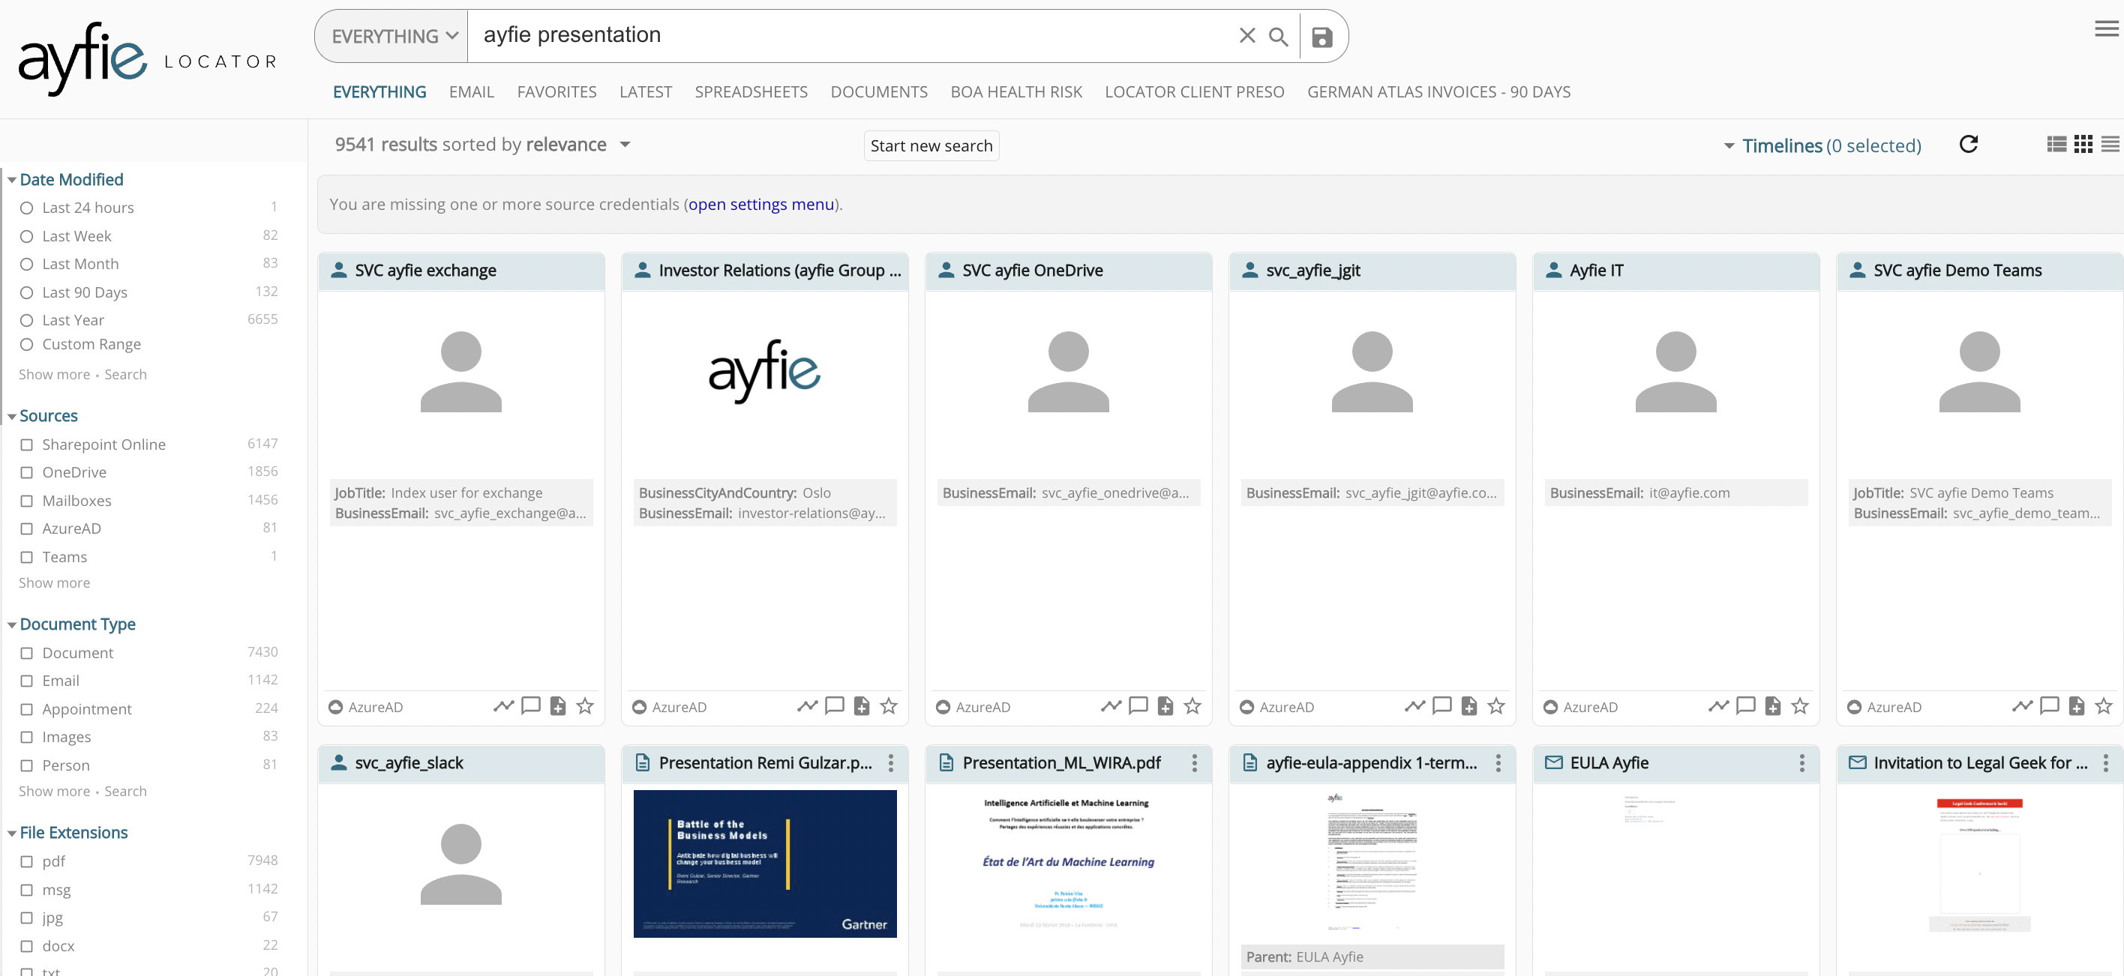Star the Investor Relations card

click(x=888, y=705)
